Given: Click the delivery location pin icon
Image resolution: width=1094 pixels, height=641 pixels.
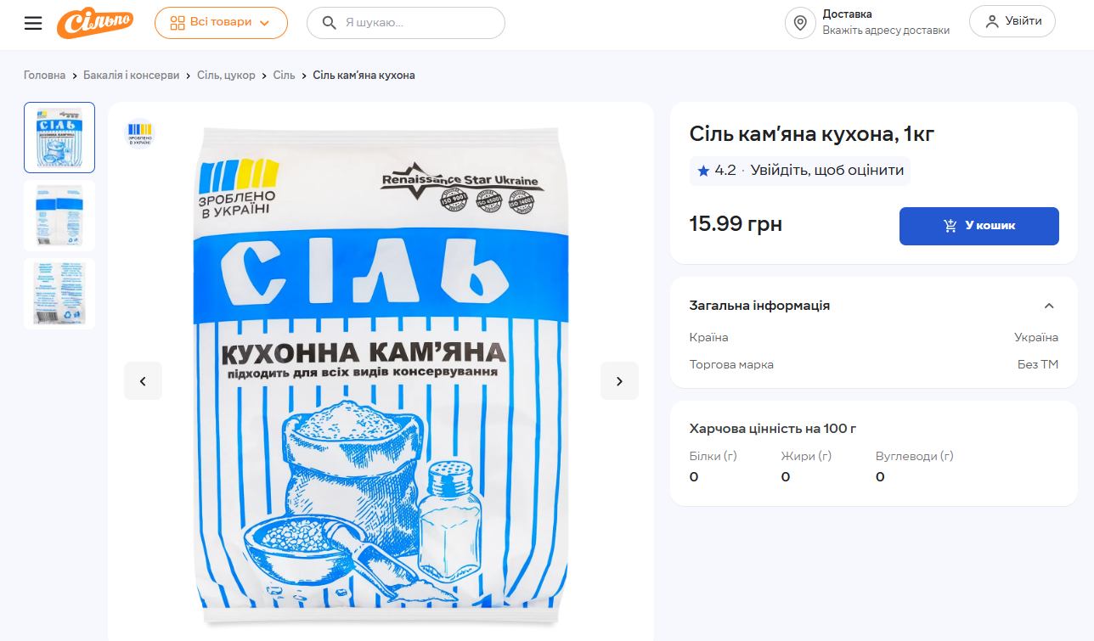Looking at the screenshot, I should tap(800, 23).
